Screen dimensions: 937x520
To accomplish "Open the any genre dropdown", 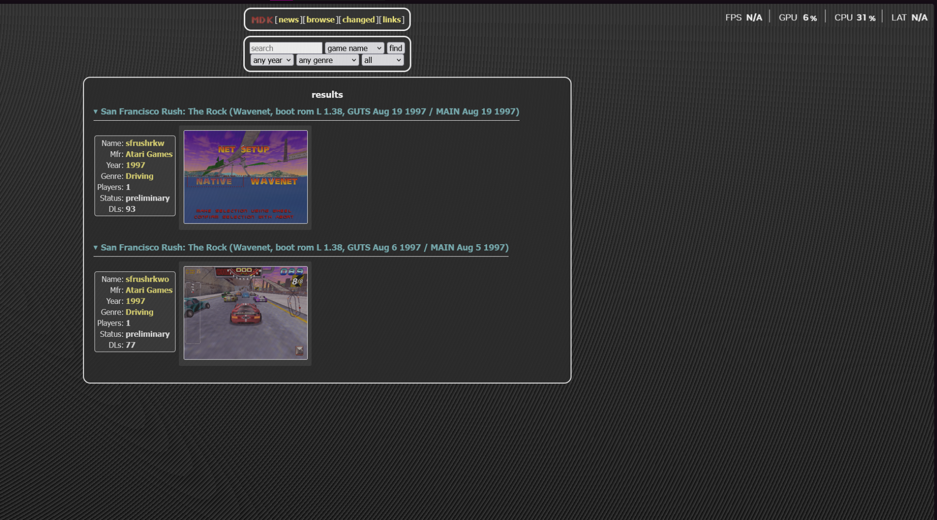I will click(327, 60).
